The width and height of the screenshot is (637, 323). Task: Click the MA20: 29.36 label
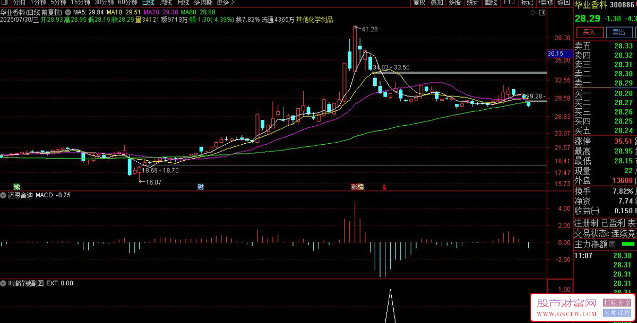(161, 12)
